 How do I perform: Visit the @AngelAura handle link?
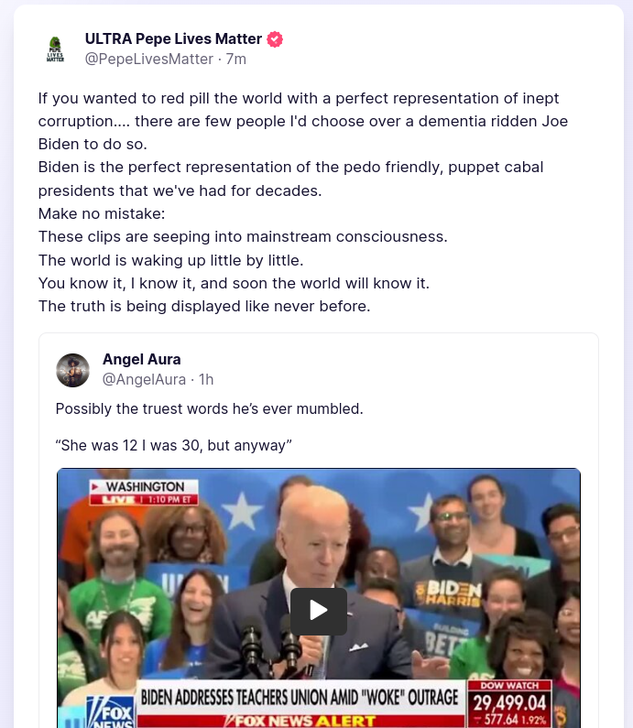coord(144,379)
